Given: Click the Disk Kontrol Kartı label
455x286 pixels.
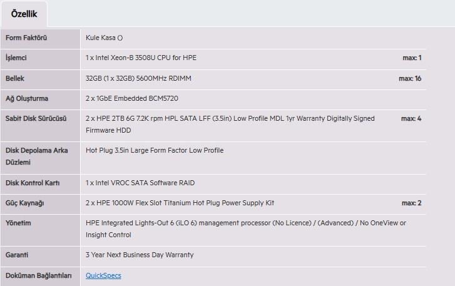Looking at the screenshot, I should (x=33, y=183).
